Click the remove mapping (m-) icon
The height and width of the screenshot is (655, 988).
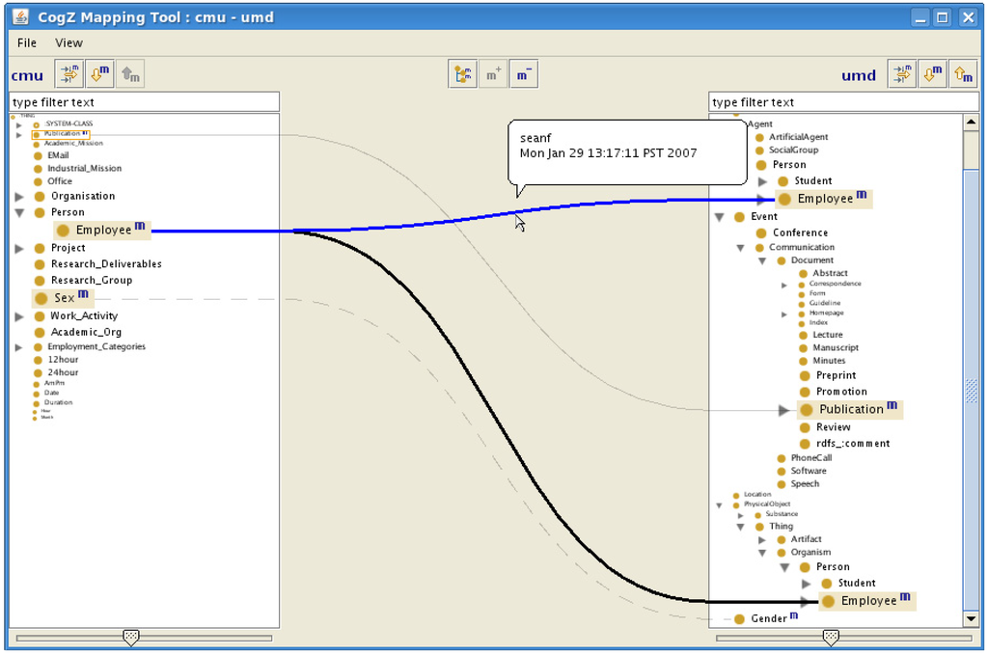click(523, 74)
